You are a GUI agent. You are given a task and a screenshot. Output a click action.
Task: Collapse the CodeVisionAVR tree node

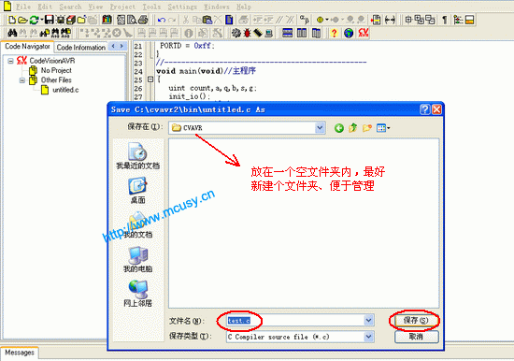click(11, 61)
